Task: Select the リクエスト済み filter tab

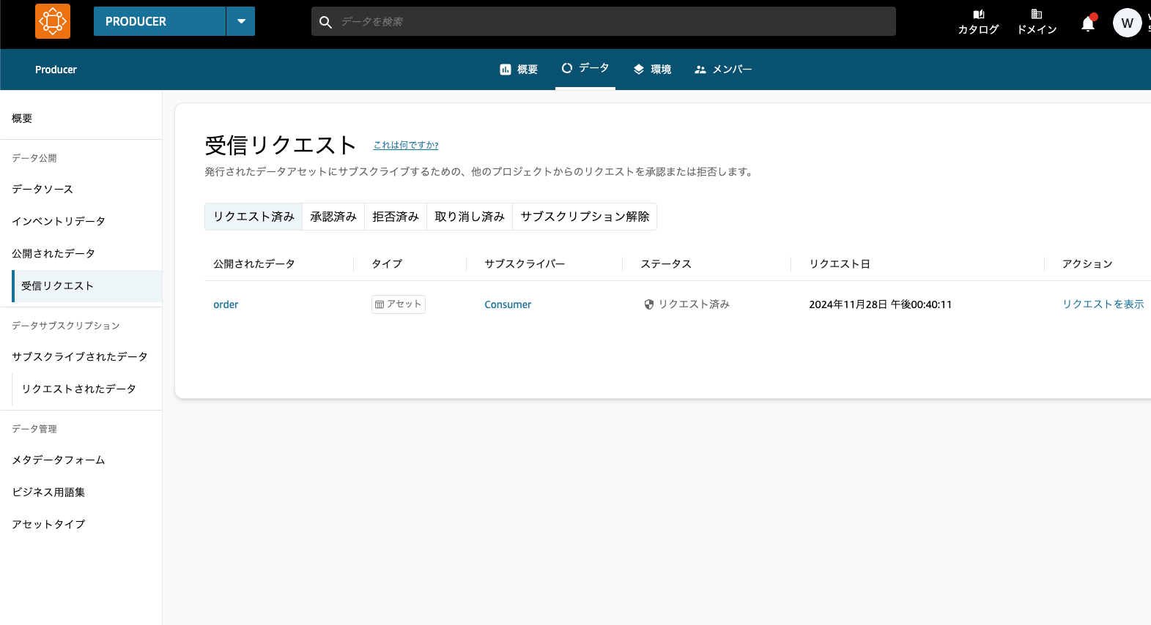Action: (x=253, y=217)
